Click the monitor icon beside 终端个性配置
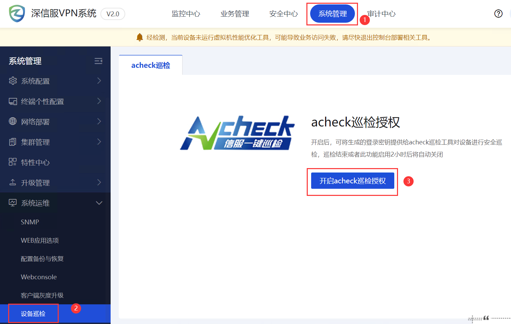The image size is (511, 324). click(13, 101)
